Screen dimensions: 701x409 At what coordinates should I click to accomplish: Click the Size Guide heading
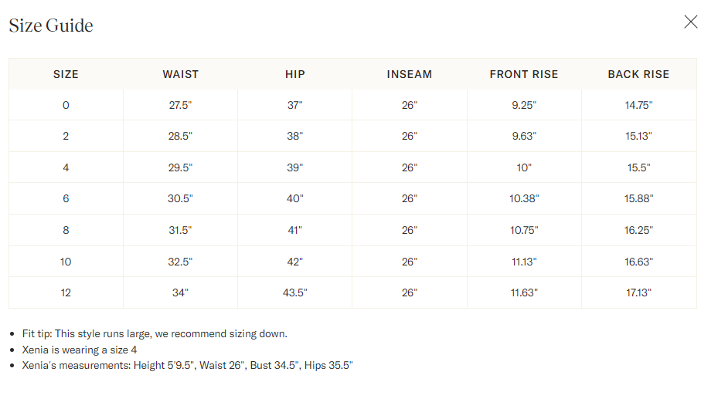point(51,25)
